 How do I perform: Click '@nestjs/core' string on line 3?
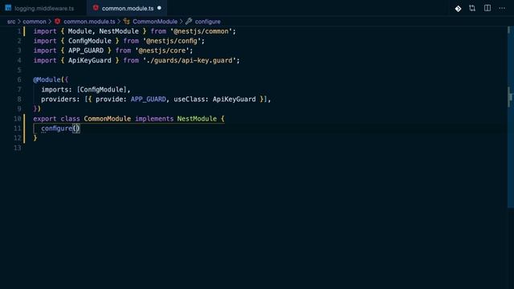pos(162,51)
